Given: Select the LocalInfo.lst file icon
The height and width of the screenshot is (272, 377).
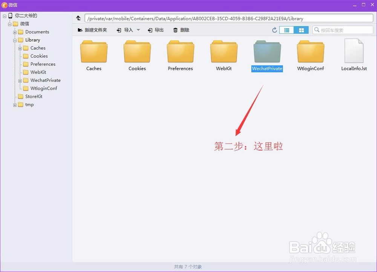Looking at the screenshot, I should [x=354, y=51].
